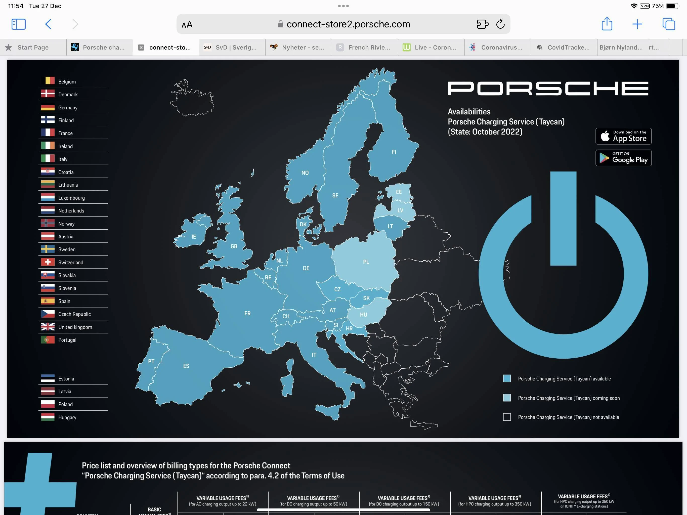
Task: Tap the Get it on Google Play badge
Action: (623, 158)
